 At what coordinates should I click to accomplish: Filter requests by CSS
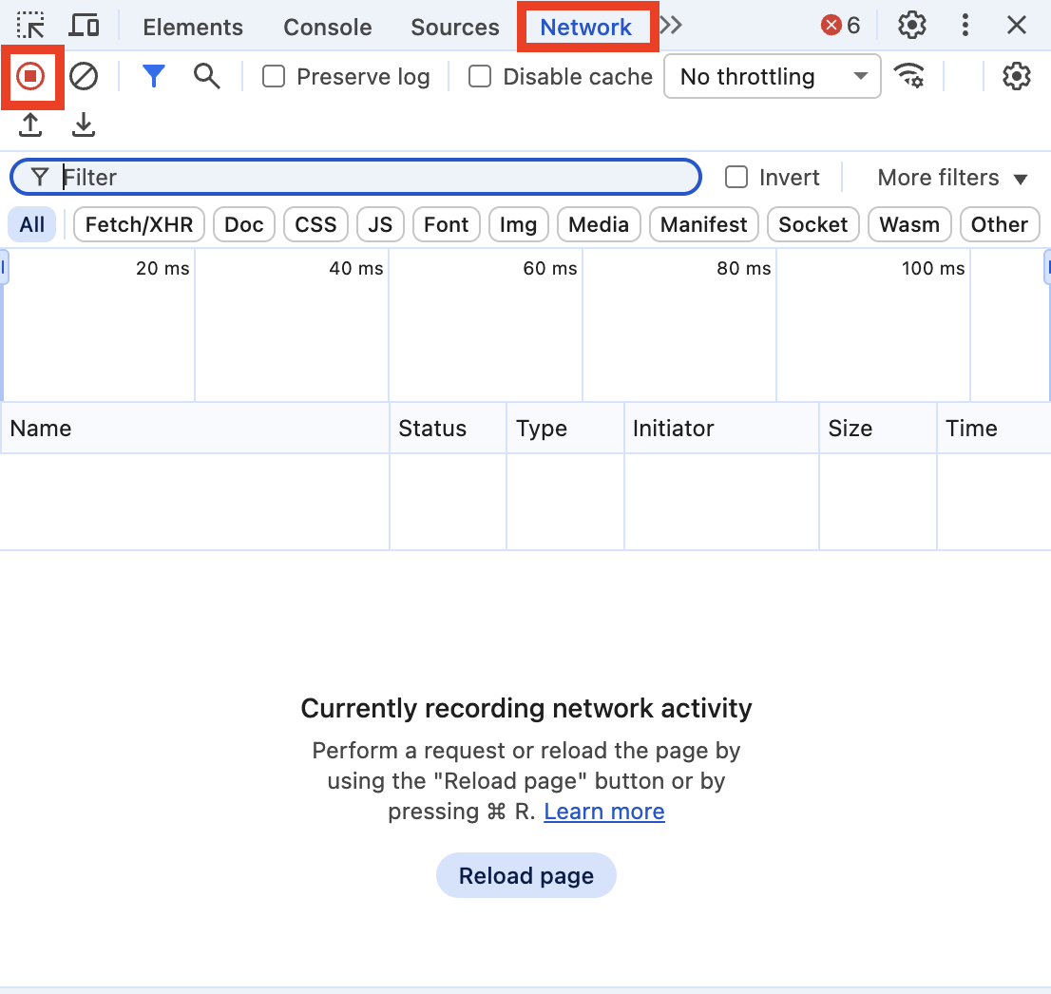pyautogui.click(x=315, y=224)
